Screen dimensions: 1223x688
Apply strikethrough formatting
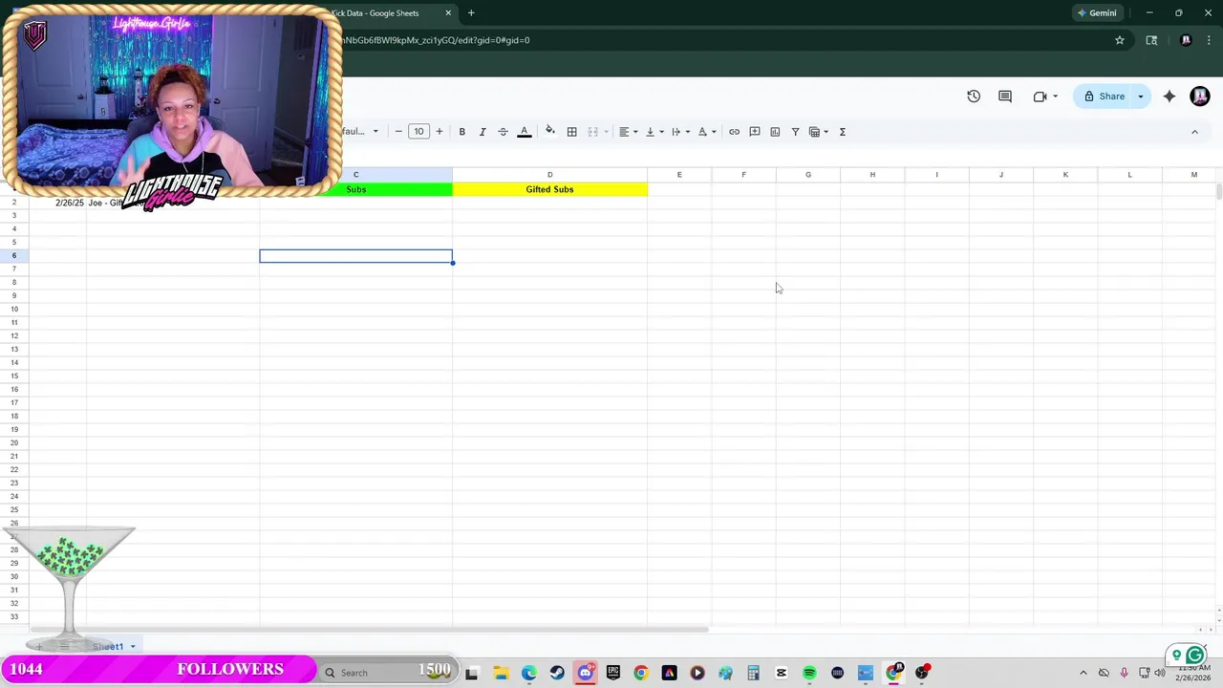click(503, 132)
